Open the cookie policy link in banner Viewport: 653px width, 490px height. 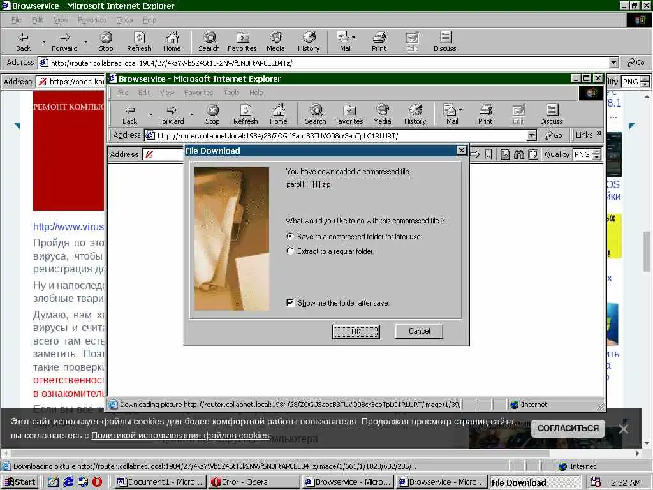point(180,435)
